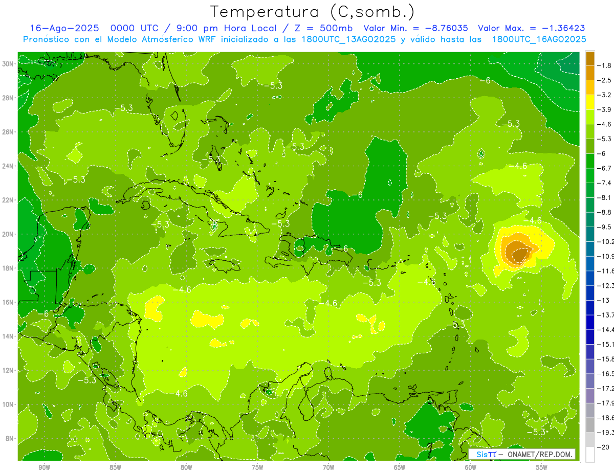The image size is (614, 474).
Task: Select the deep blue swatch between -13.7 and -14.4
Action: [x=590, y=322]
